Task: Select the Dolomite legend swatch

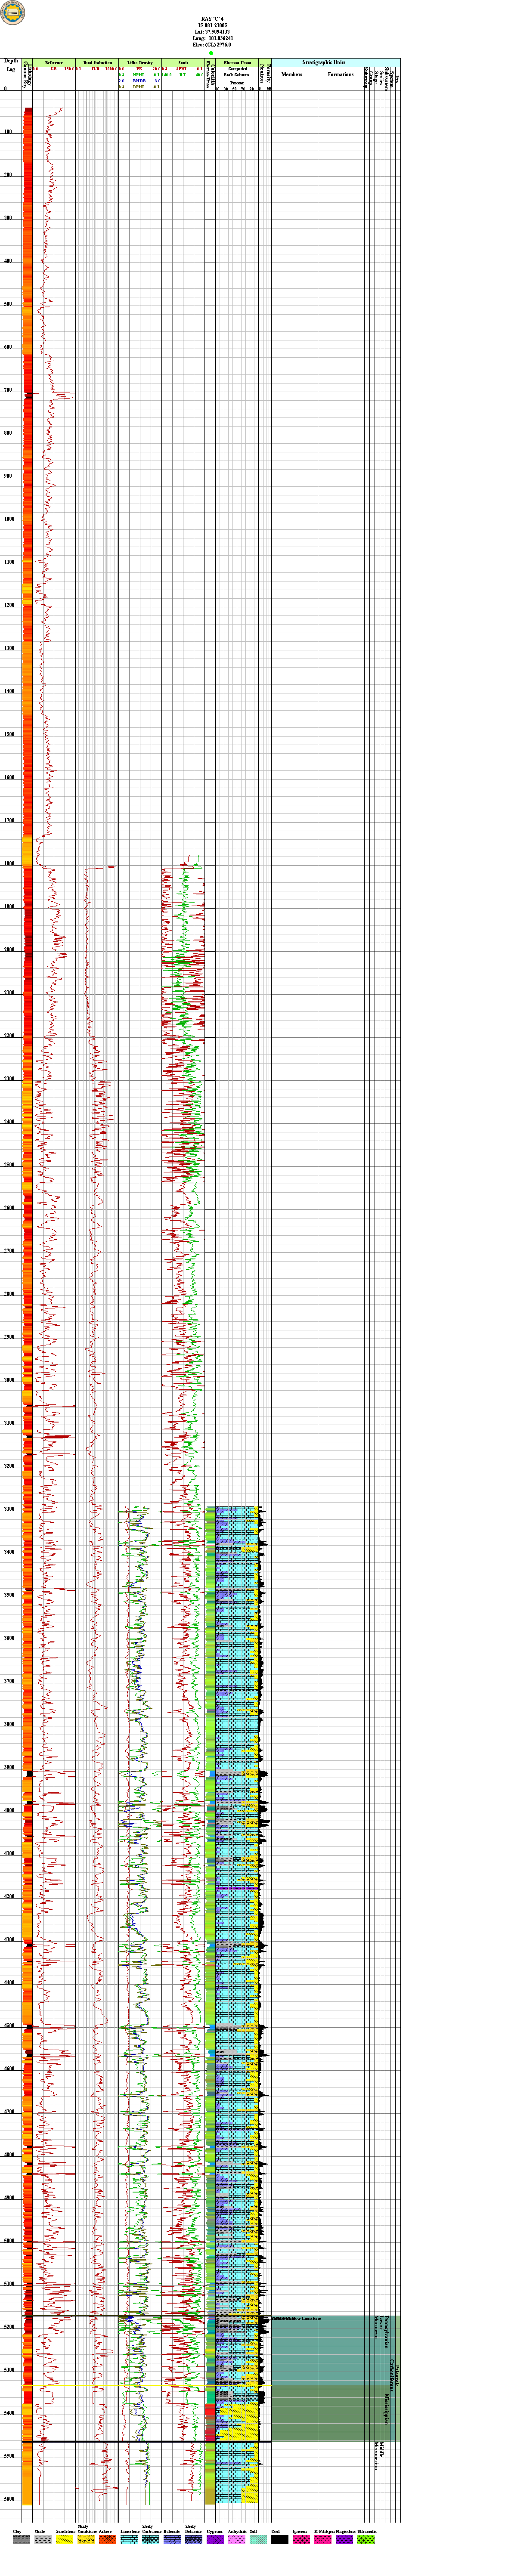Action: coord(172,2539)
